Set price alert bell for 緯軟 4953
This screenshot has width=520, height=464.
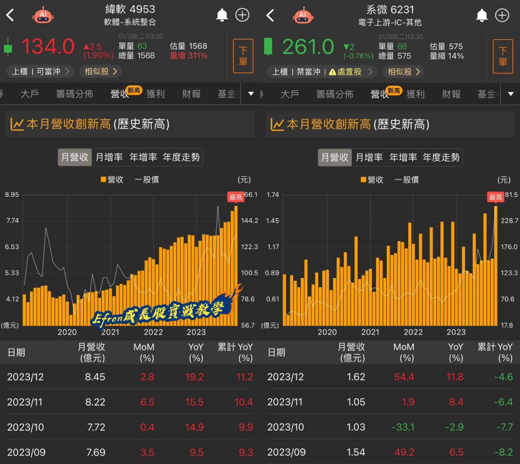tap(222, 15)
